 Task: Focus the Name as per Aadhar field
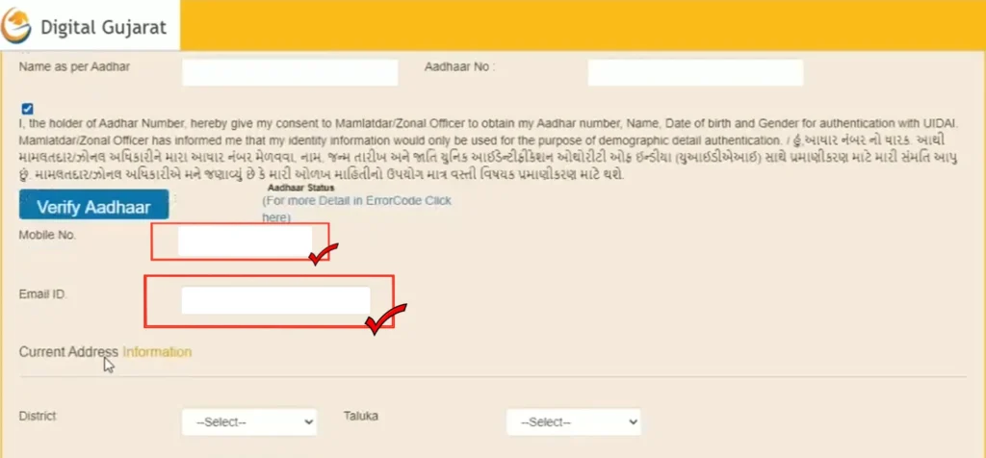coord(290,73)
